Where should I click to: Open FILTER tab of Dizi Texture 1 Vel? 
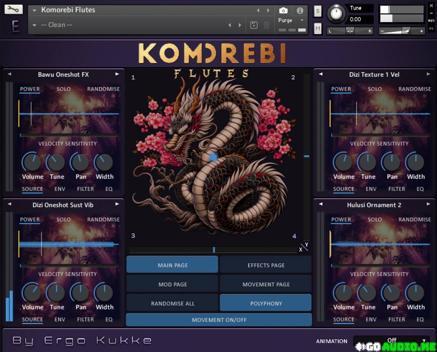click(397, 189)
